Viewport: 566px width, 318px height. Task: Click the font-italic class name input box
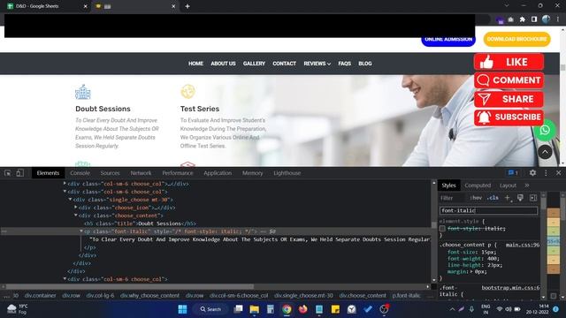click(488, 210)
